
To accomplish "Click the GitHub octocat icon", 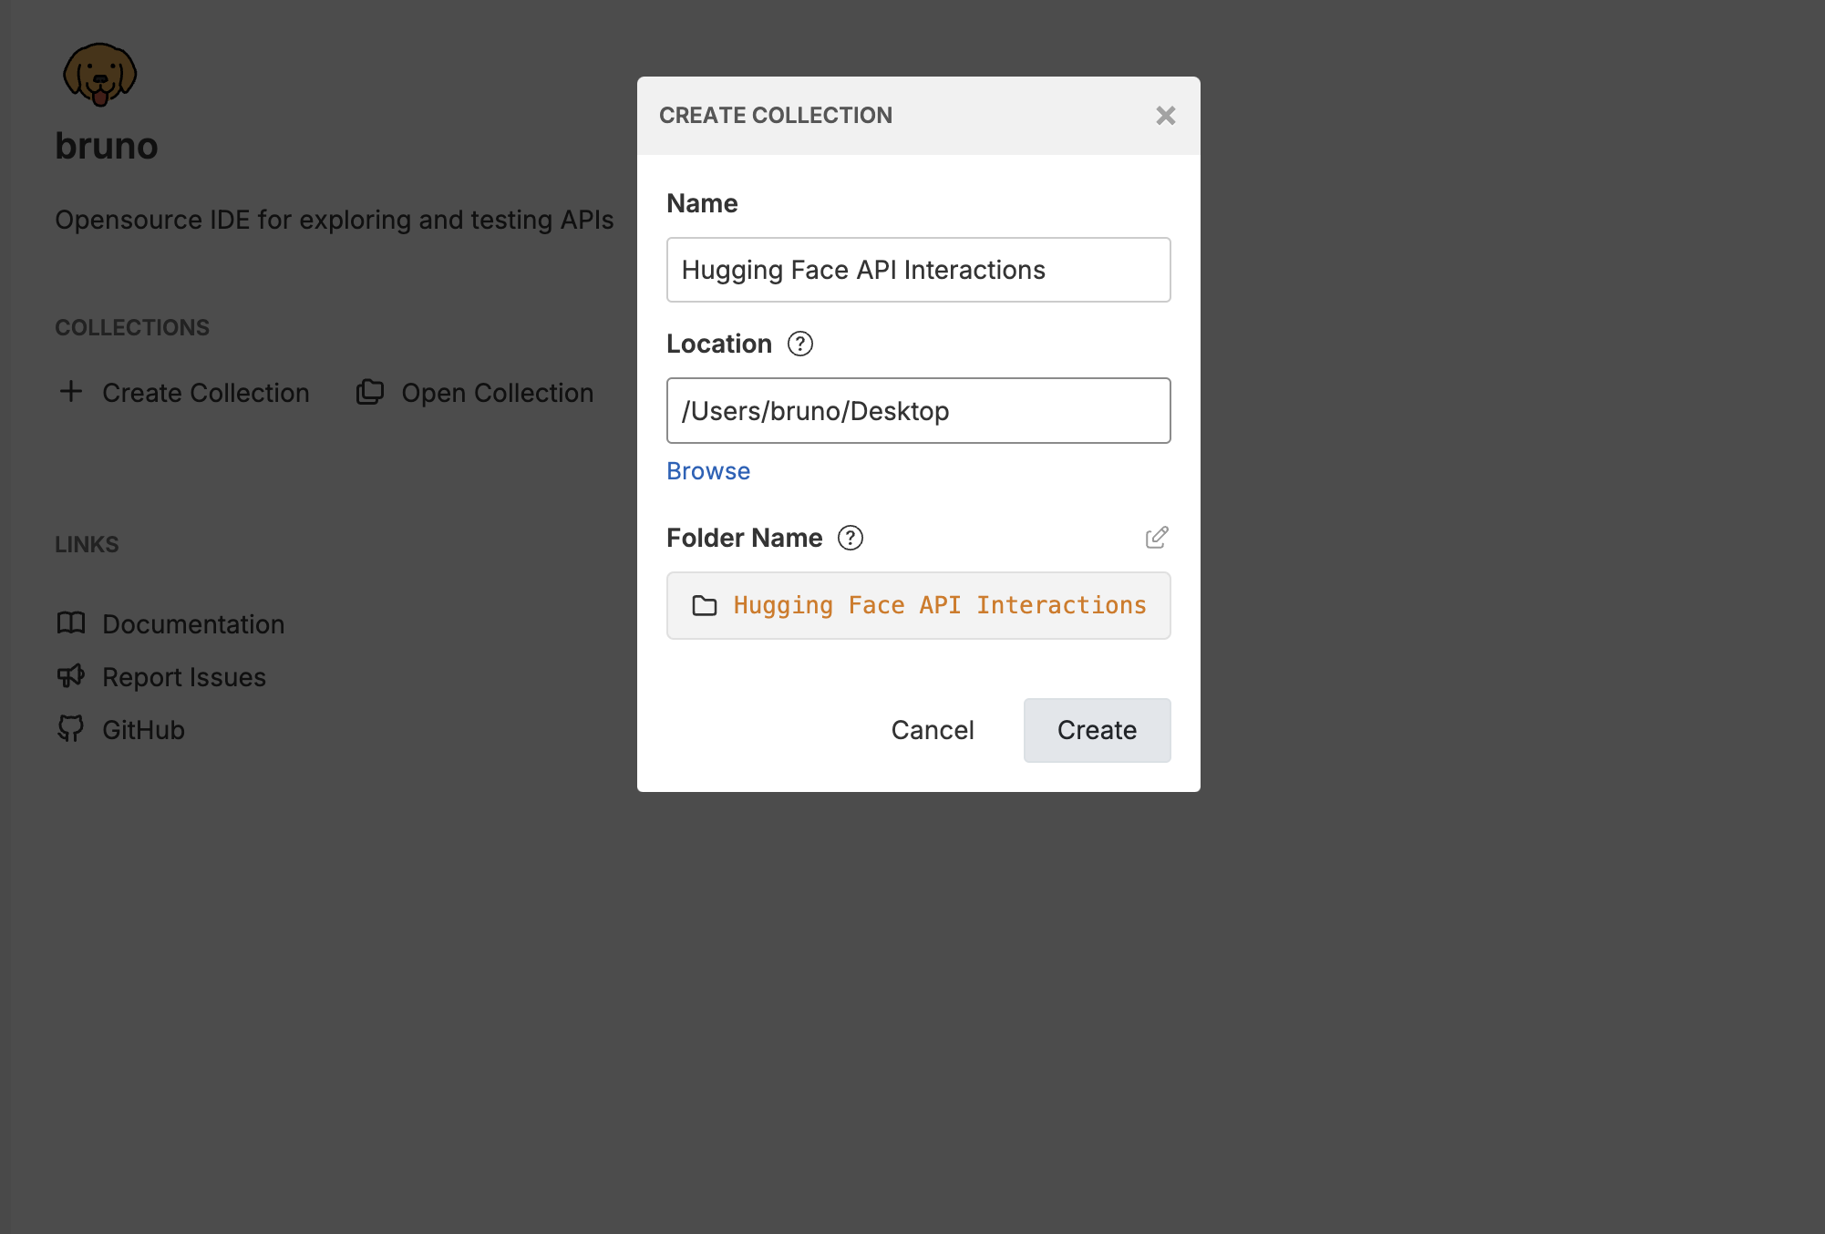I will [71, 729].
